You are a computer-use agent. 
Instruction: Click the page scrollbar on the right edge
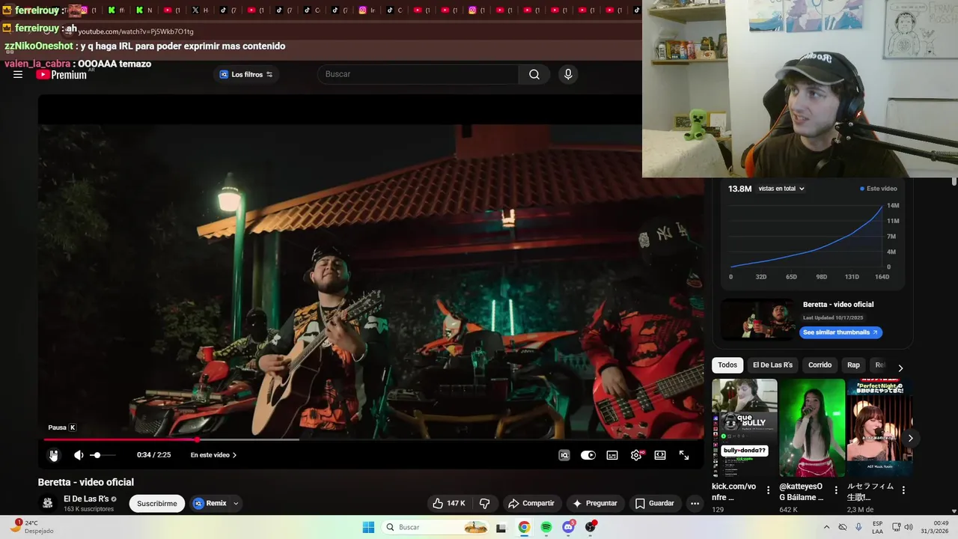point(954,182)
